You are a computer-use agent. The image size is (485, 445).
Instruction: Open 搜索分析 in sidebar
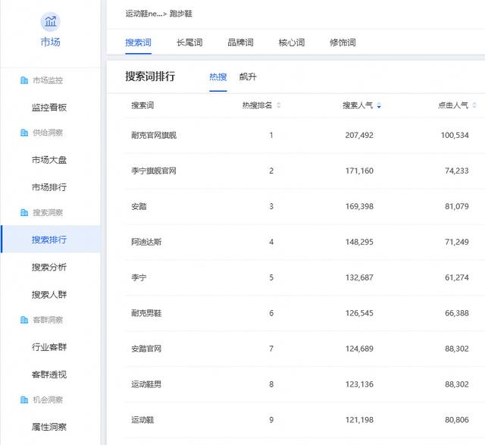pyautogui.click(x=49, y=267)
